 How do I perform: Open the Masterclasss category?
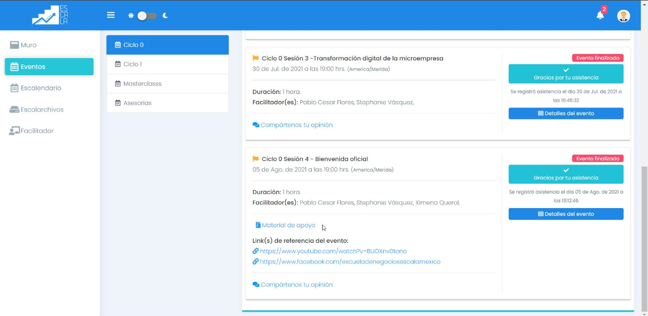point(167,84)
